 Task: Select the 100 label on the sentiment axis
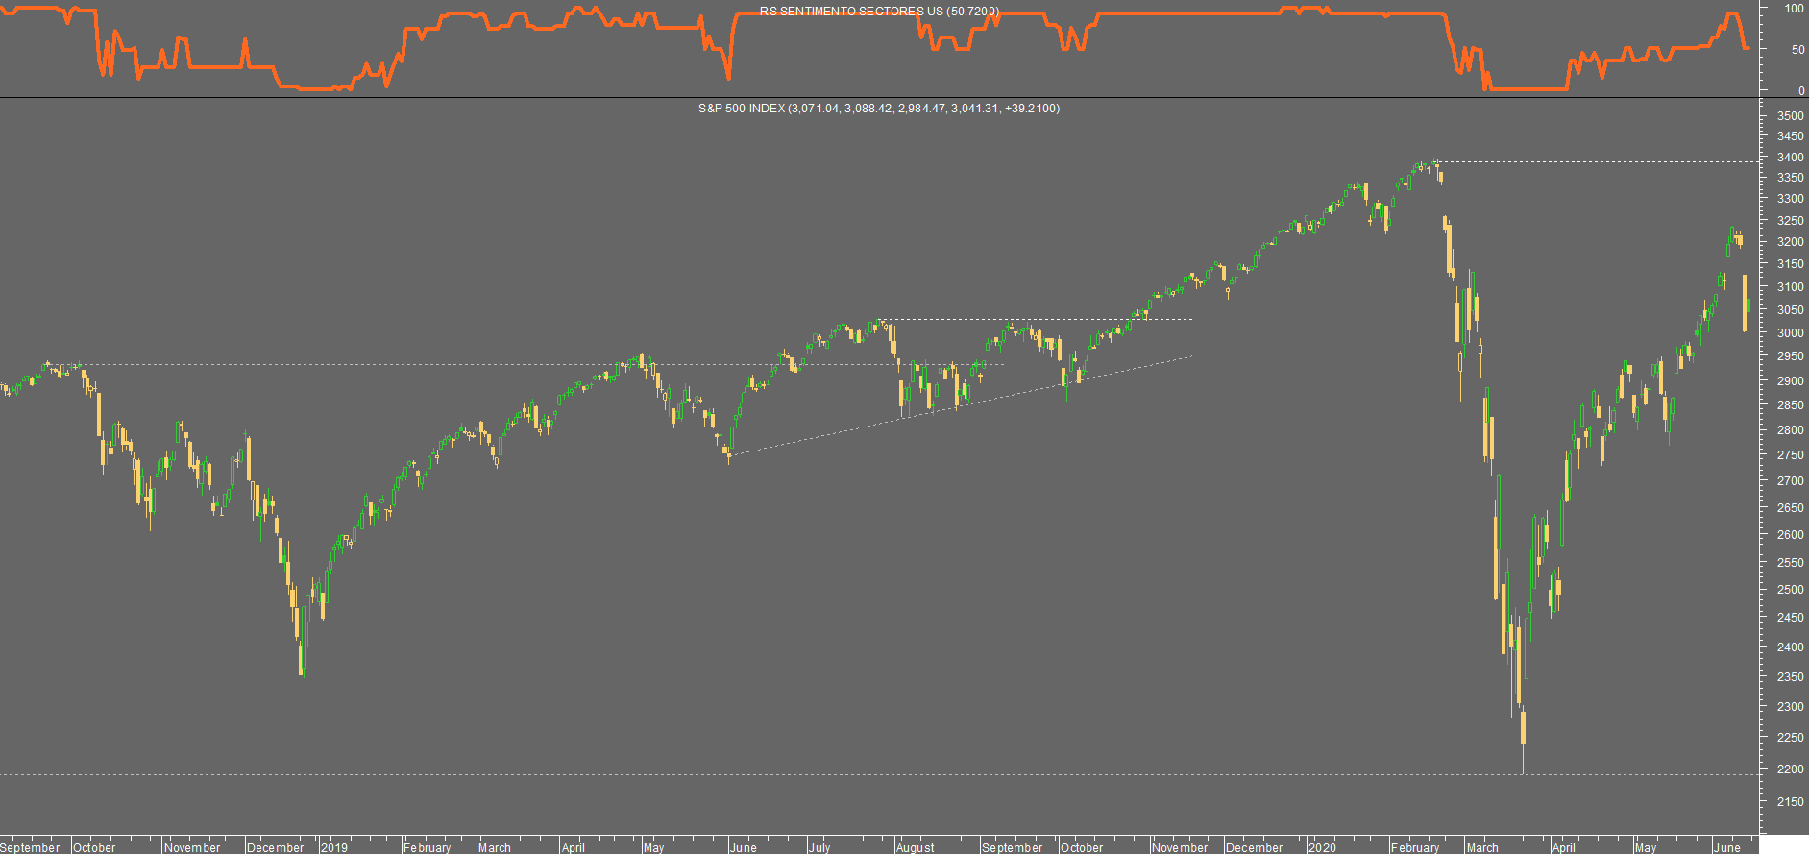pyautogui.click(x=1794, y=9)
